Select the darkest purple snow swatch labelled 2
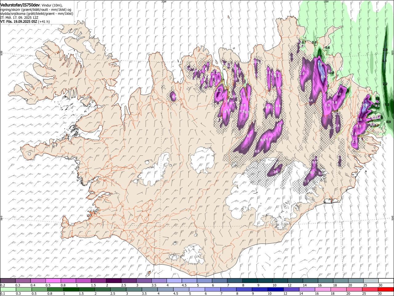This screenshot has width=394, height=296. (114, 281)
